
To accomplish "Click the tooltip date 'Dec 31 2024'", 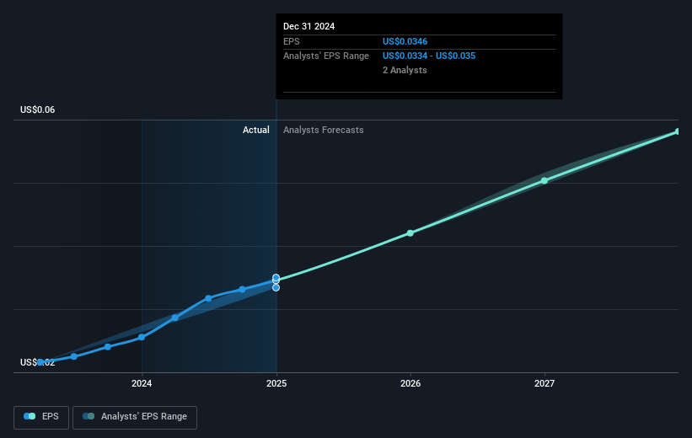I will point(309,26).
